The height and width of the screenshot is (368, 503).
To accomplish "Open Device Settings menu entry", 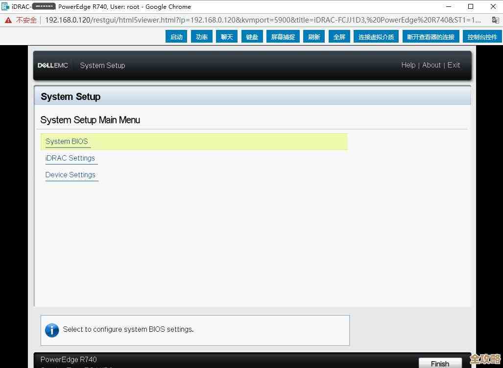I will pos(71,175).
